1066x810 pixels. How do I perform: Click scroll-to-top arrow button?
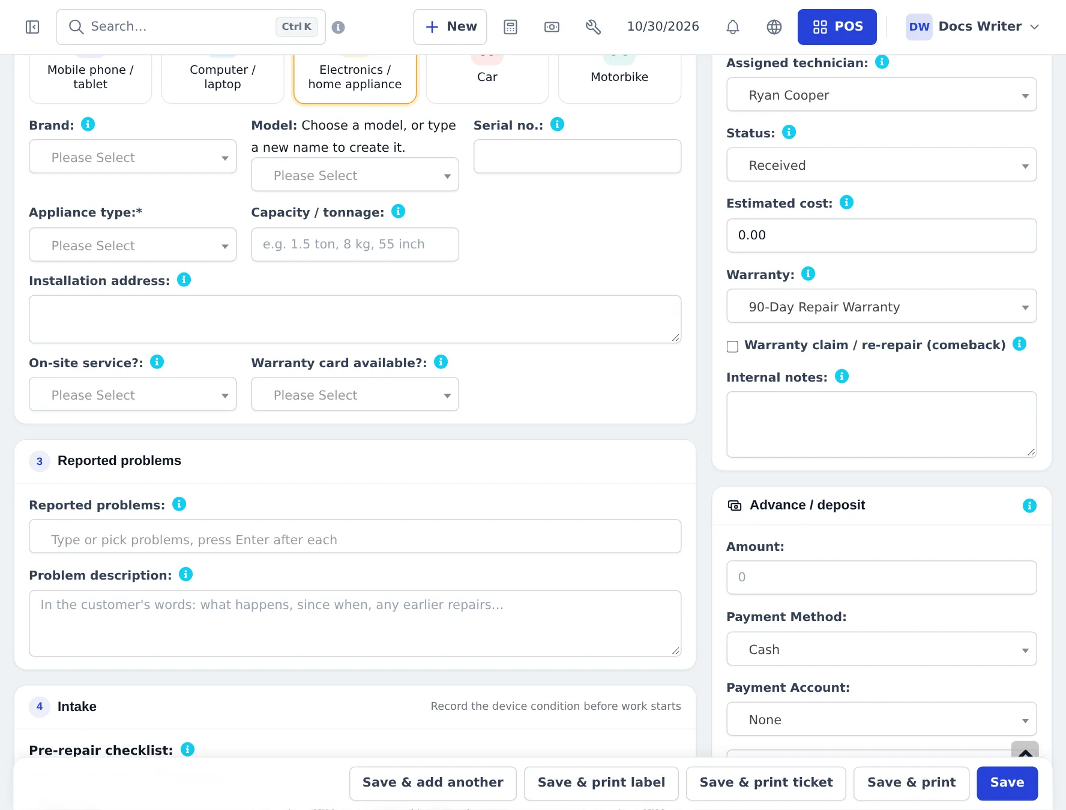[x=1025, y=751]
